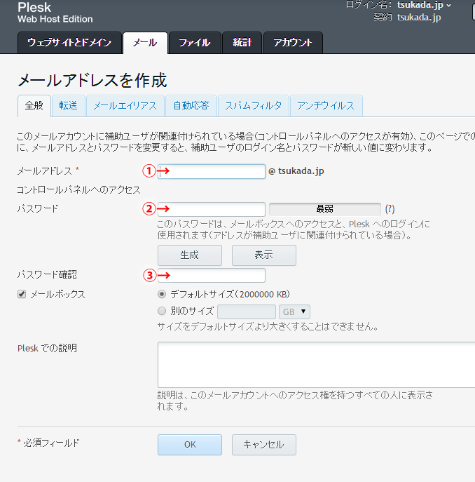
Task: Open the ウェブサイトとドメイン tab
Action: (69, 42)
